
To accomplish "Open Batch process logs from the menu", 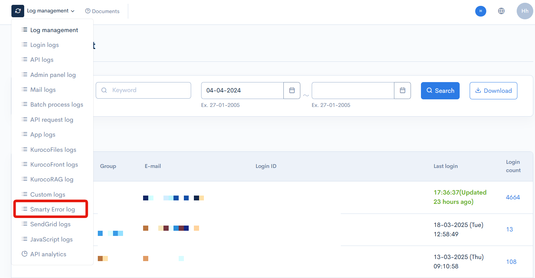I will [x=57, y=104].
